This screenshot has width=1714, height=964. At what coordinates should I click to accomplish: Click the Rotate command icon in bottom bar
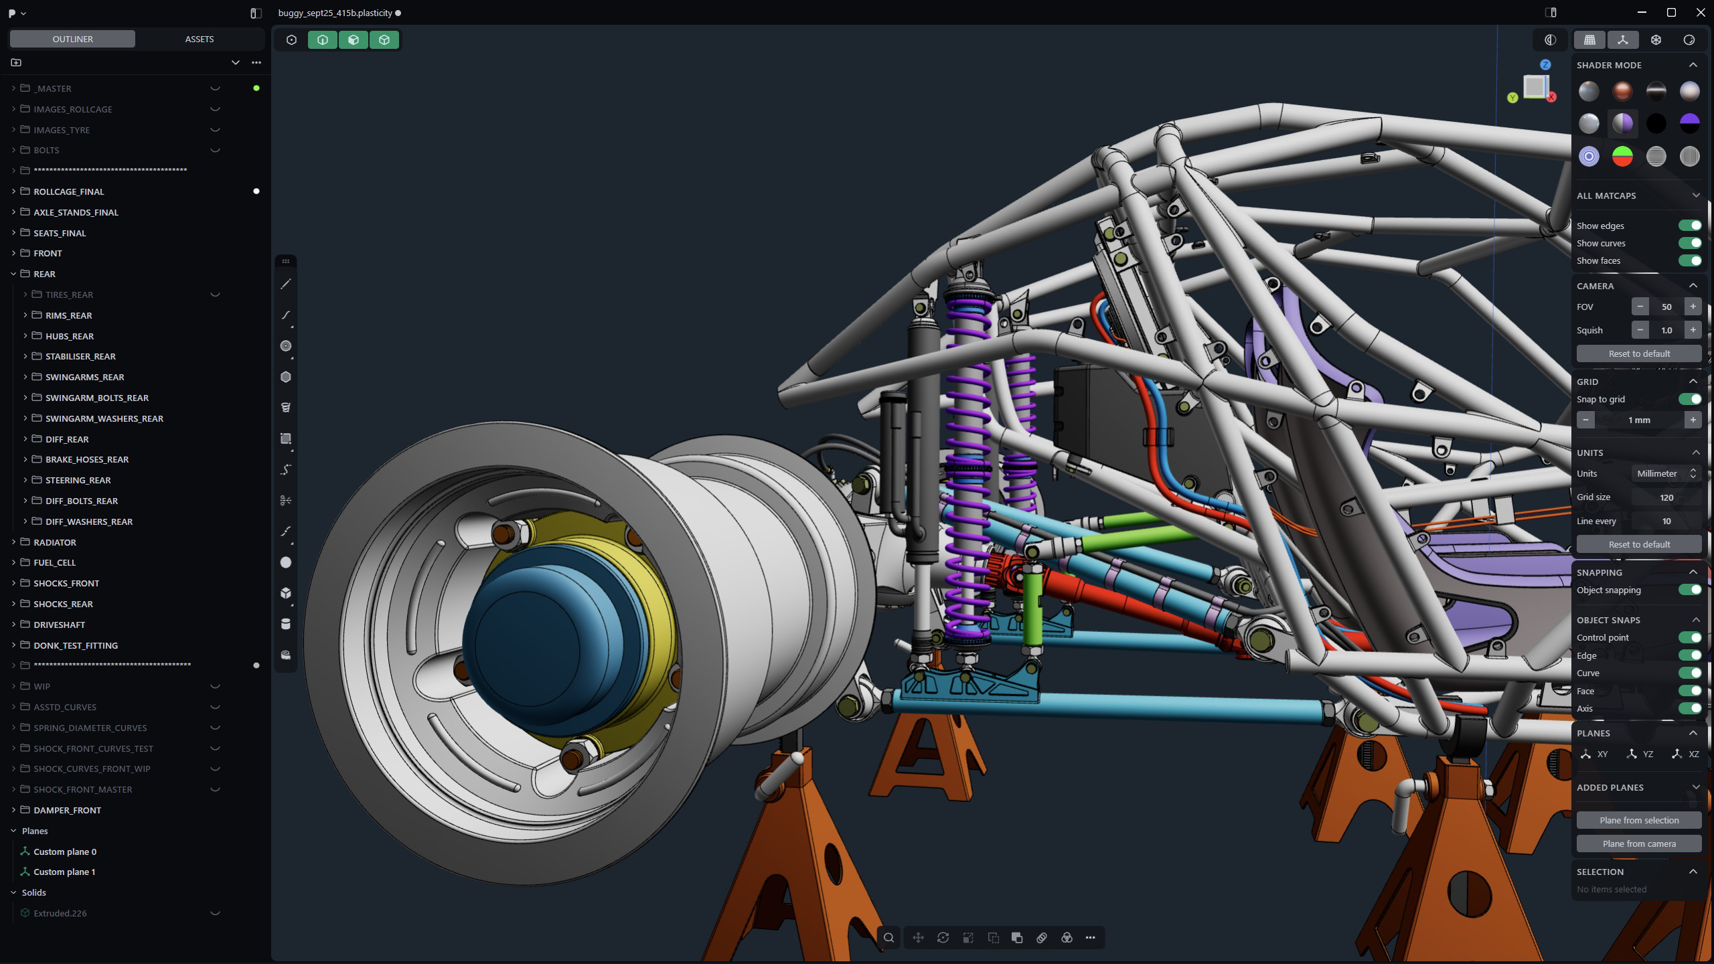pos(943,937)
